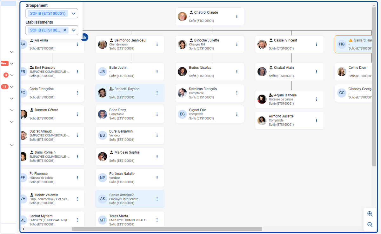Click the Chef de rayon job title
The image size is (381, 234).
tap(118, 45)
